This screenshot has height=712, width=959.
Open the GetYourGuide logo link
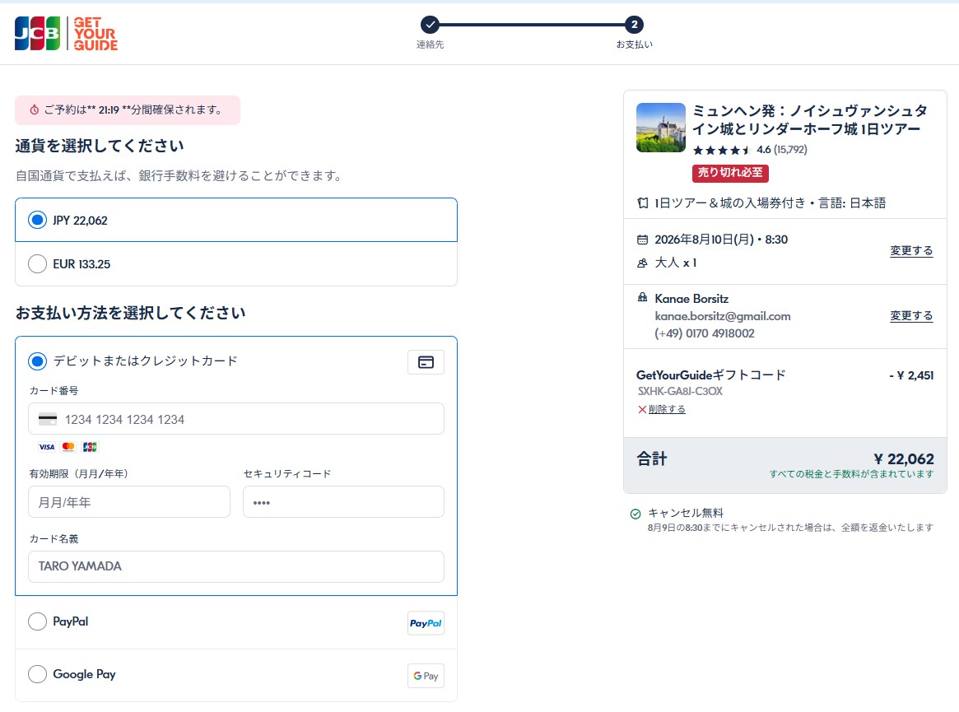pos(95,34)
